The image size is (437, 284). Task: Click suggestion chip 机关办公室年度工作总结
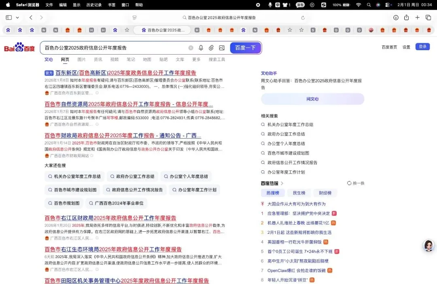(74, 176)
